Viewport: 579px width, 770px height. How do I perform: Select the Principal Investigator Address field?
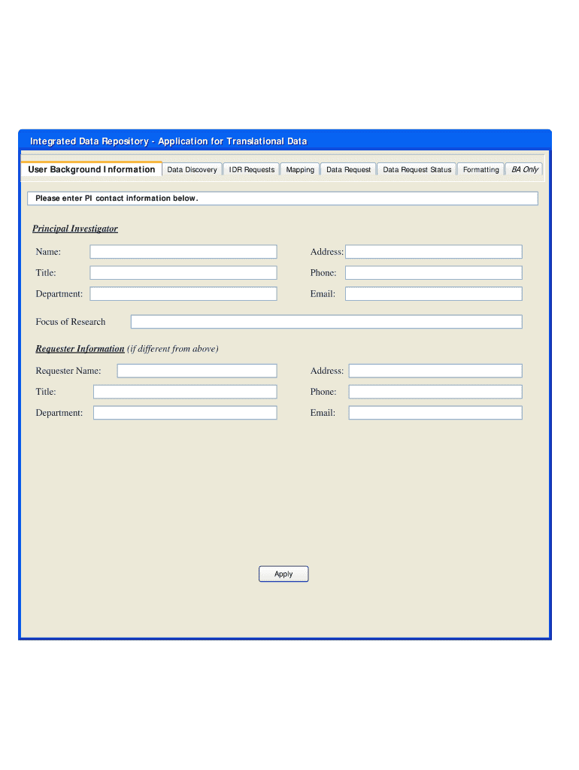433,252
